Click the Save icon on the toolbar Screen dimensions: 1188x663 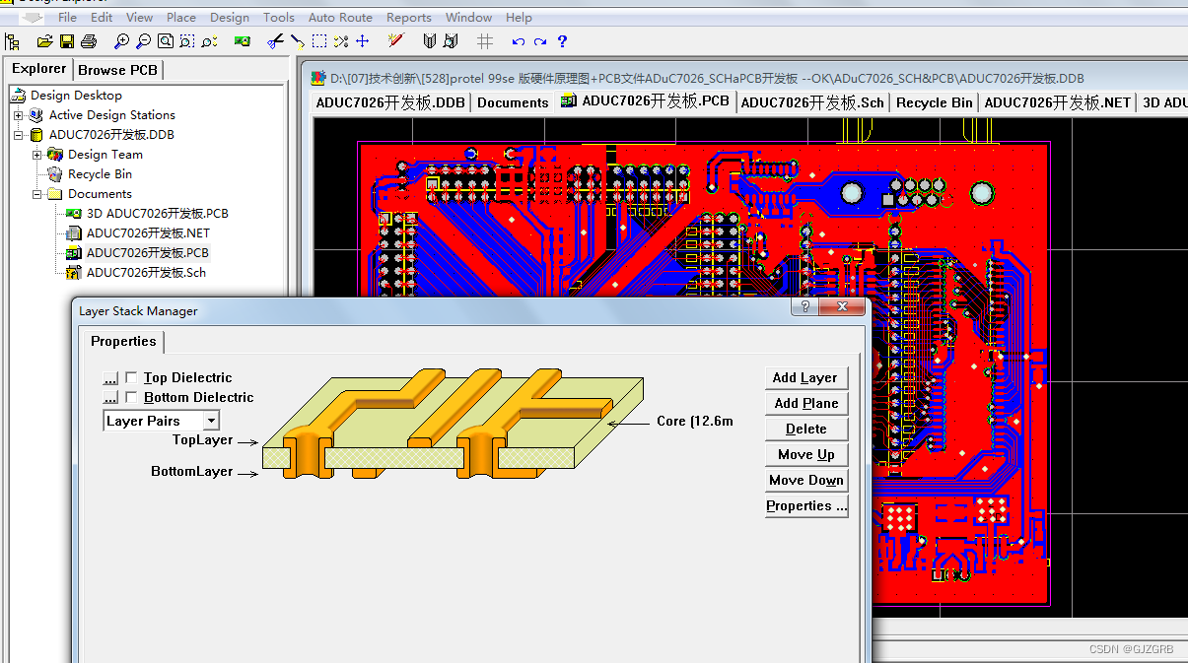tap(65, 41)
